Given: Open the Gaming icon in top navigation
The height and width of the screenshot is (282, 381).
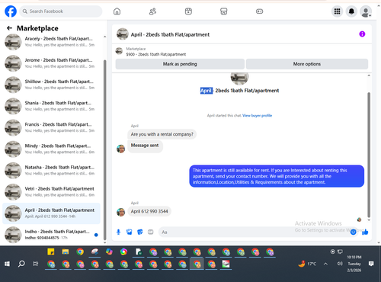Looking at the screenshot, I should pos(259,11).
